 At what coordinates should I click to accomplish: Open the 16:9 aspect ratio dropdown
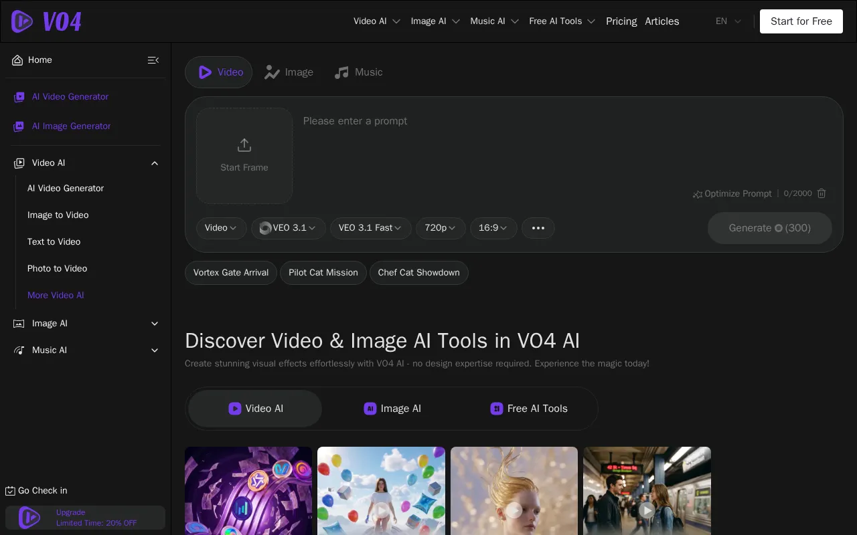pos(493,228)
